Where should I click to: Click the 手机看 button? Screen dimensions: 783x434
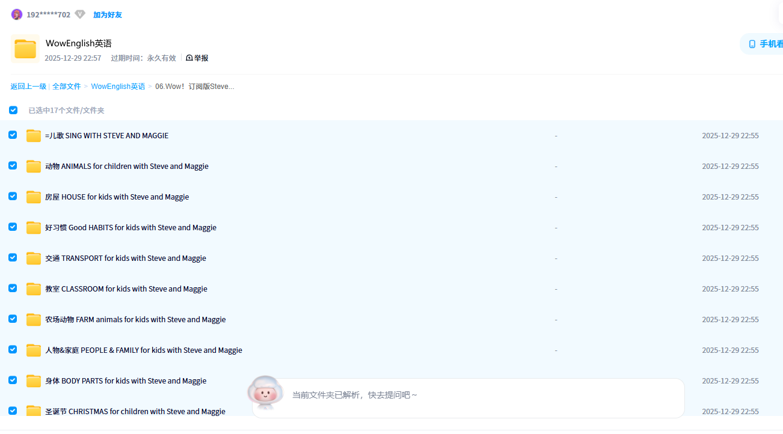click(x=762, y=44)
